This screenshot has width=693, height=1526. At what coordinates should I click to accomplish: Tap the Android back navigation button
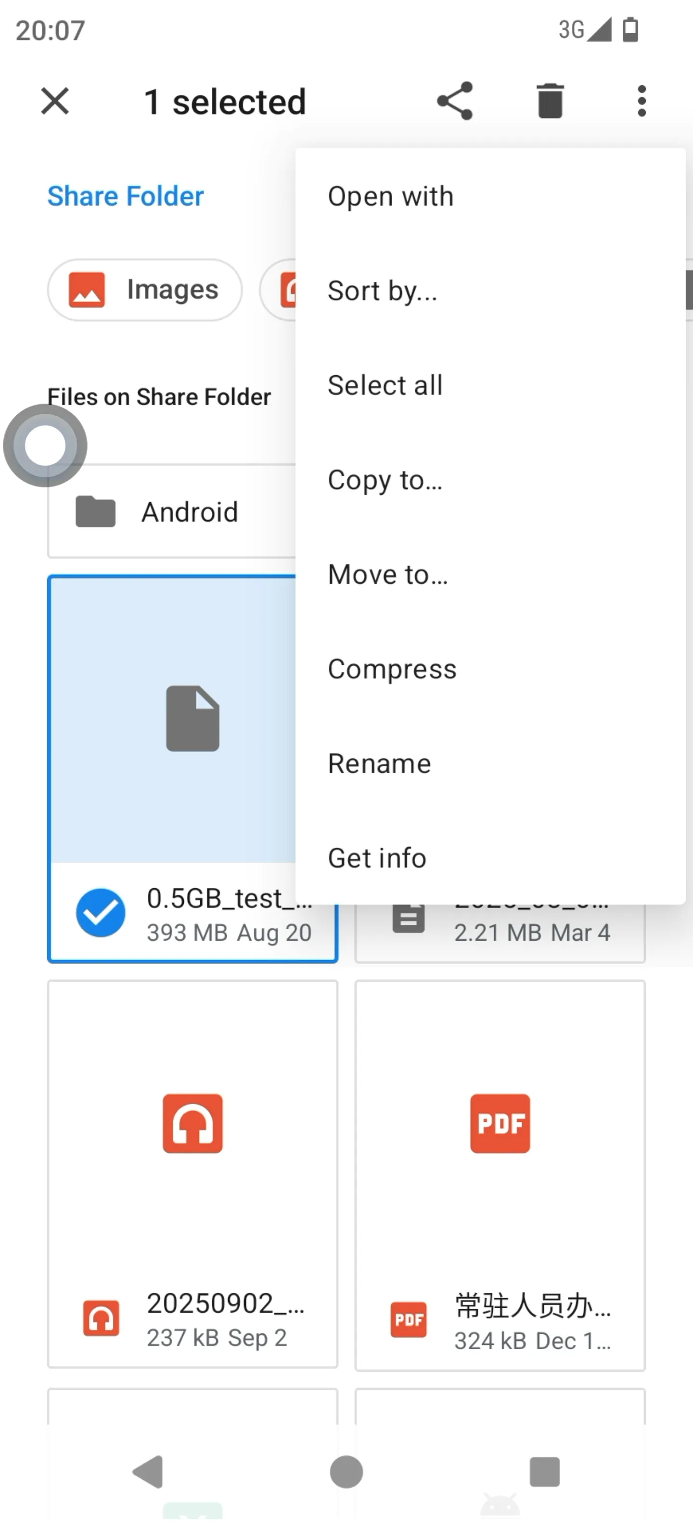point(148,1472)
